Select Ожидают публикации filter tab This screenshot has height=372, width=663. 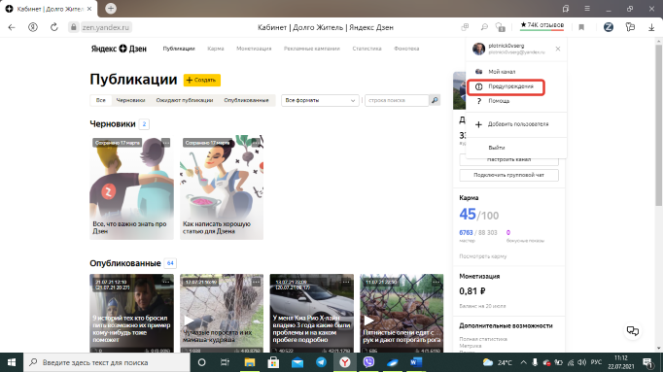coord(185,100)
